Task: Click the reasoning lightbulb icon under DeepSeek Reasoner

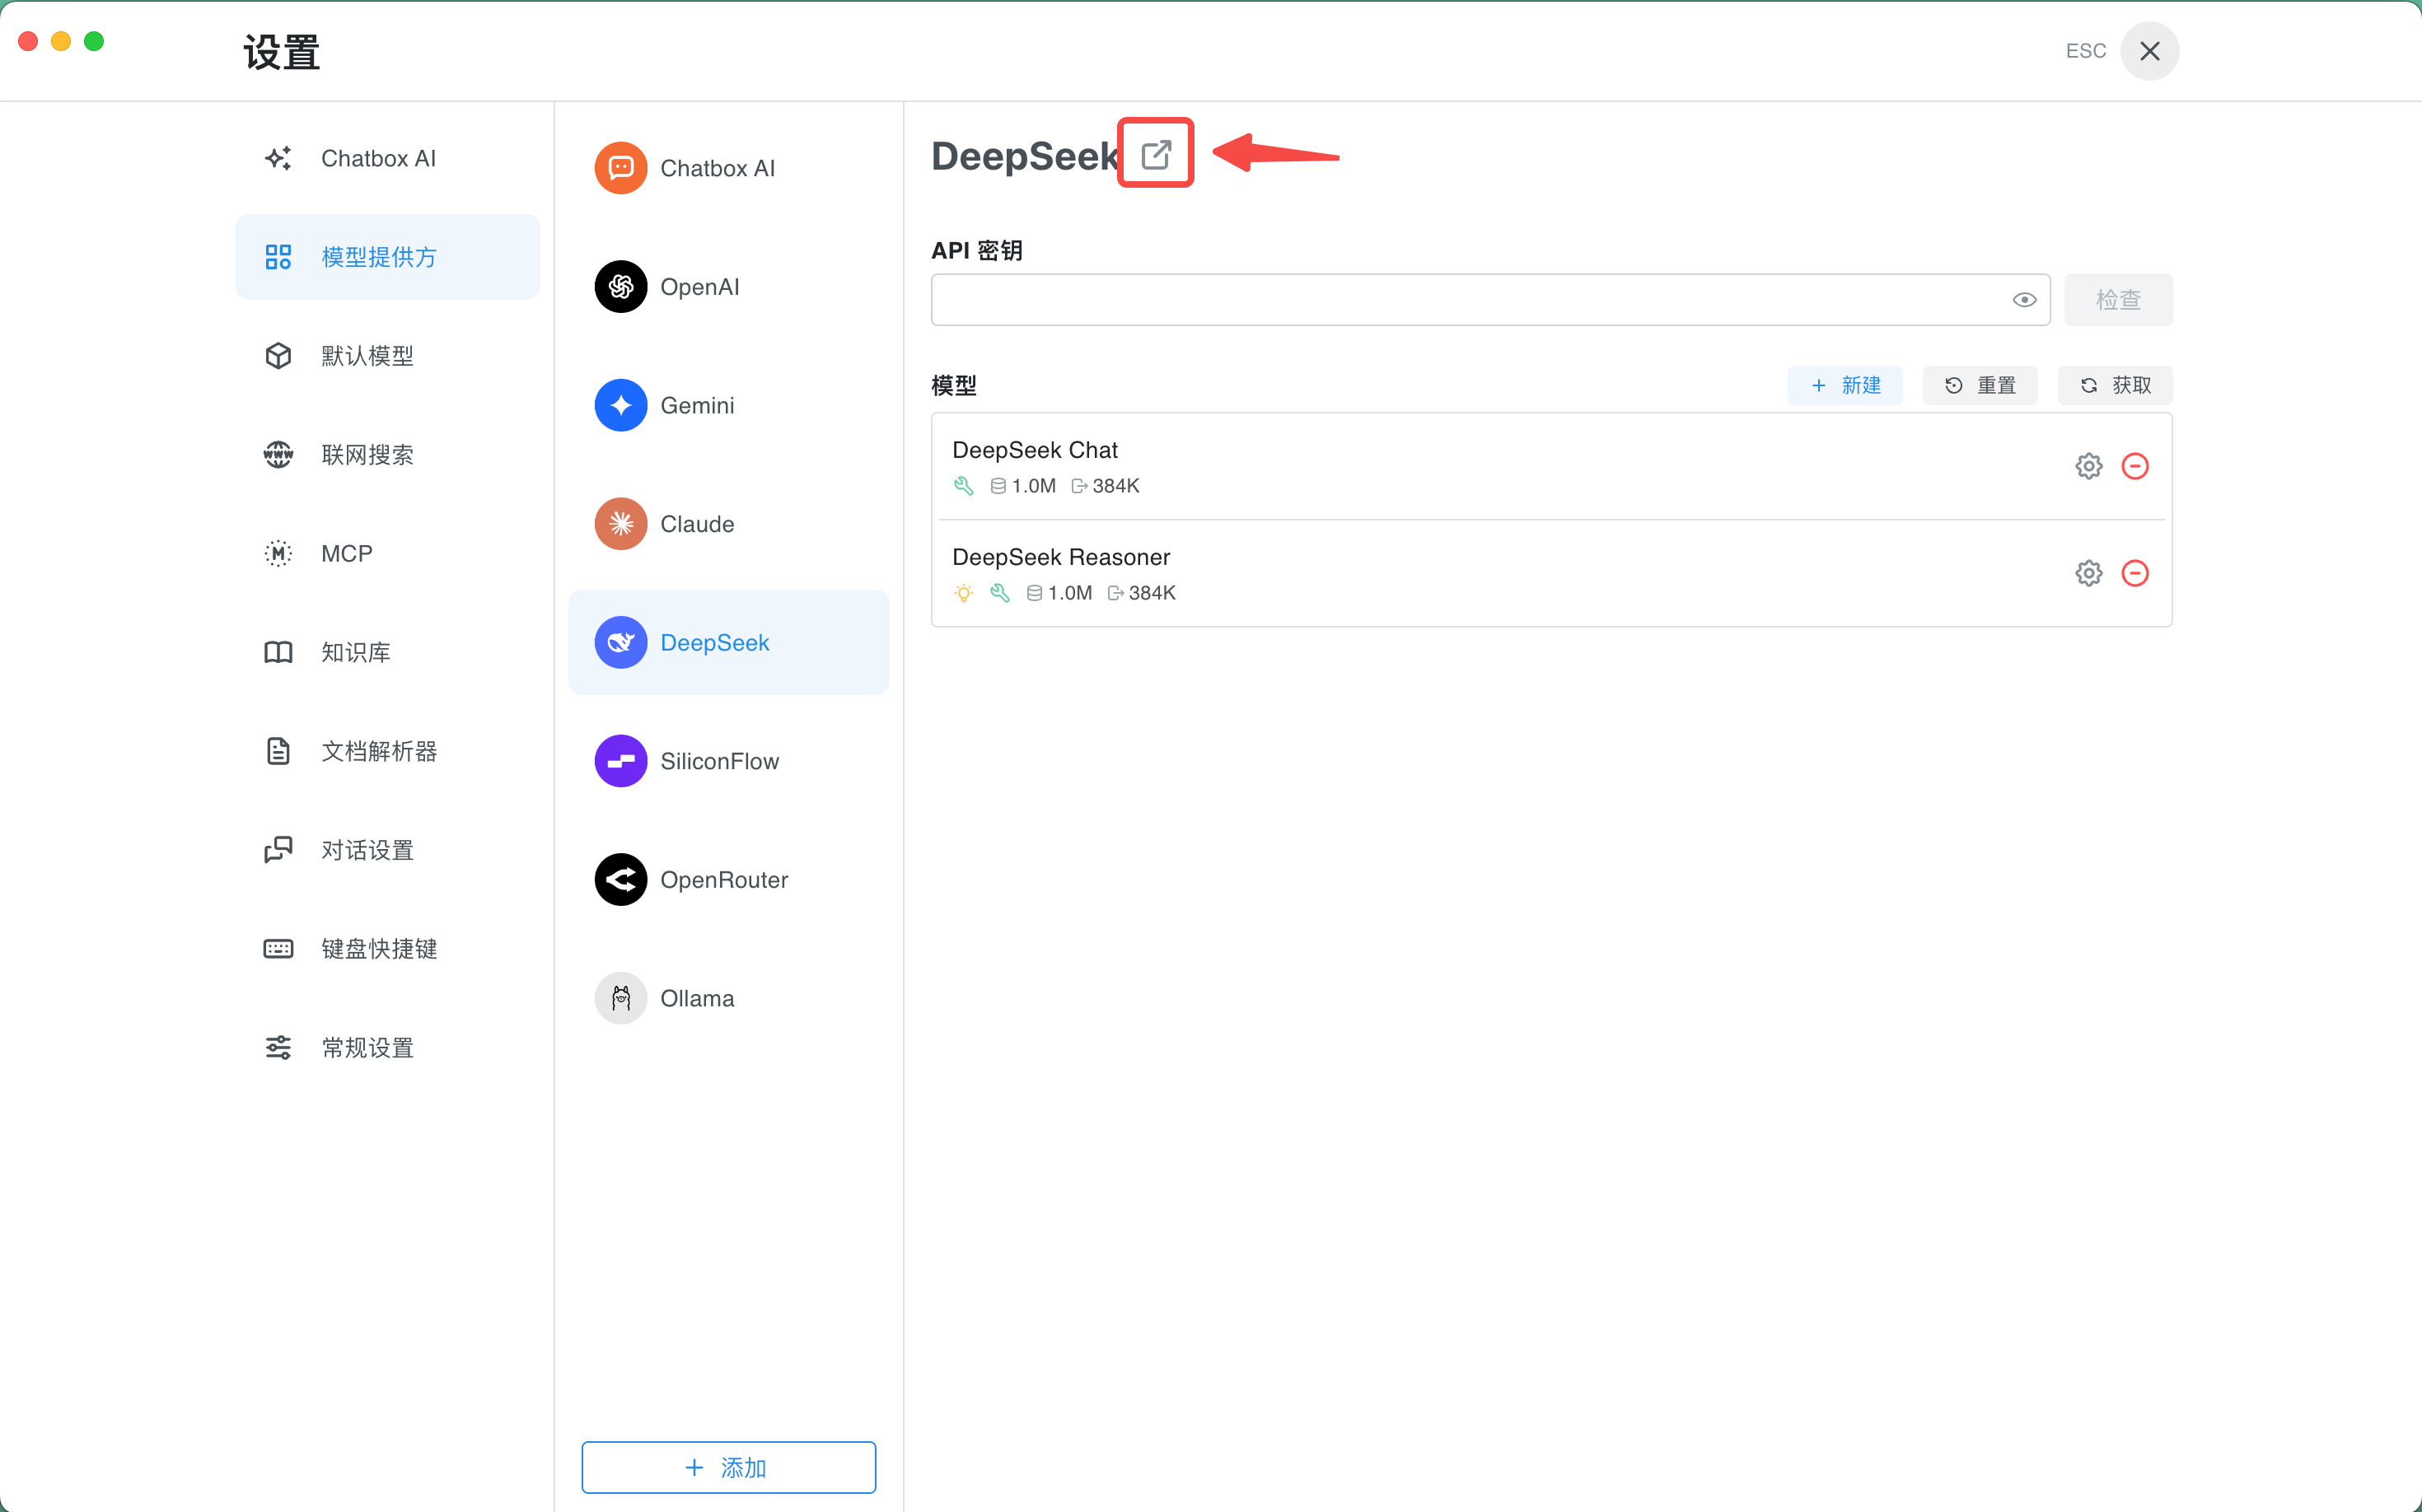Action: coord(963,593)
